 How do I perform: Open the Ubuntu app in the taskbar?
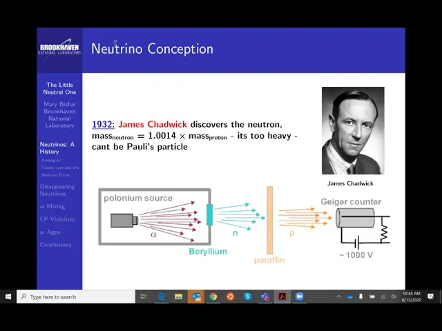point(230,297)
